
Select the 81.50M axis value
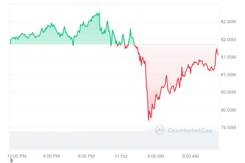pos(228,57)
